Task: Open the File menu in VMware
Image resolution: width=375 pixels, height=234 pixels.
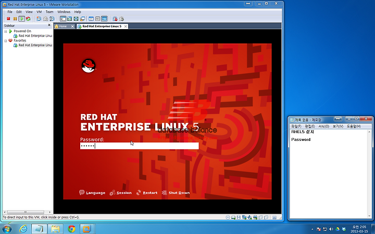Action: tap(10, 11)
